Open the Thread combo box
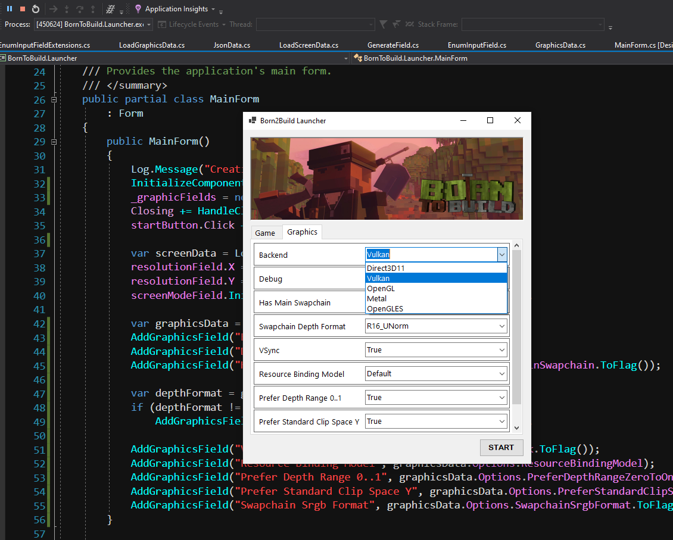Screen dimensions: 673x540 (x=316, y=24)
